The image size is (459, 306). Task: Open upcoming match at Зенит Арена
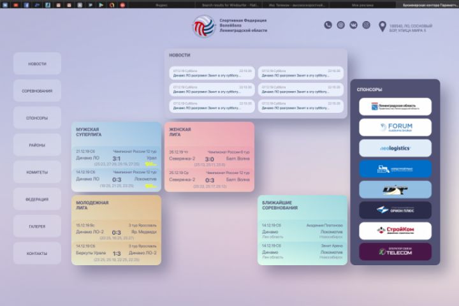pyautogui.click(x=302, y=252)
